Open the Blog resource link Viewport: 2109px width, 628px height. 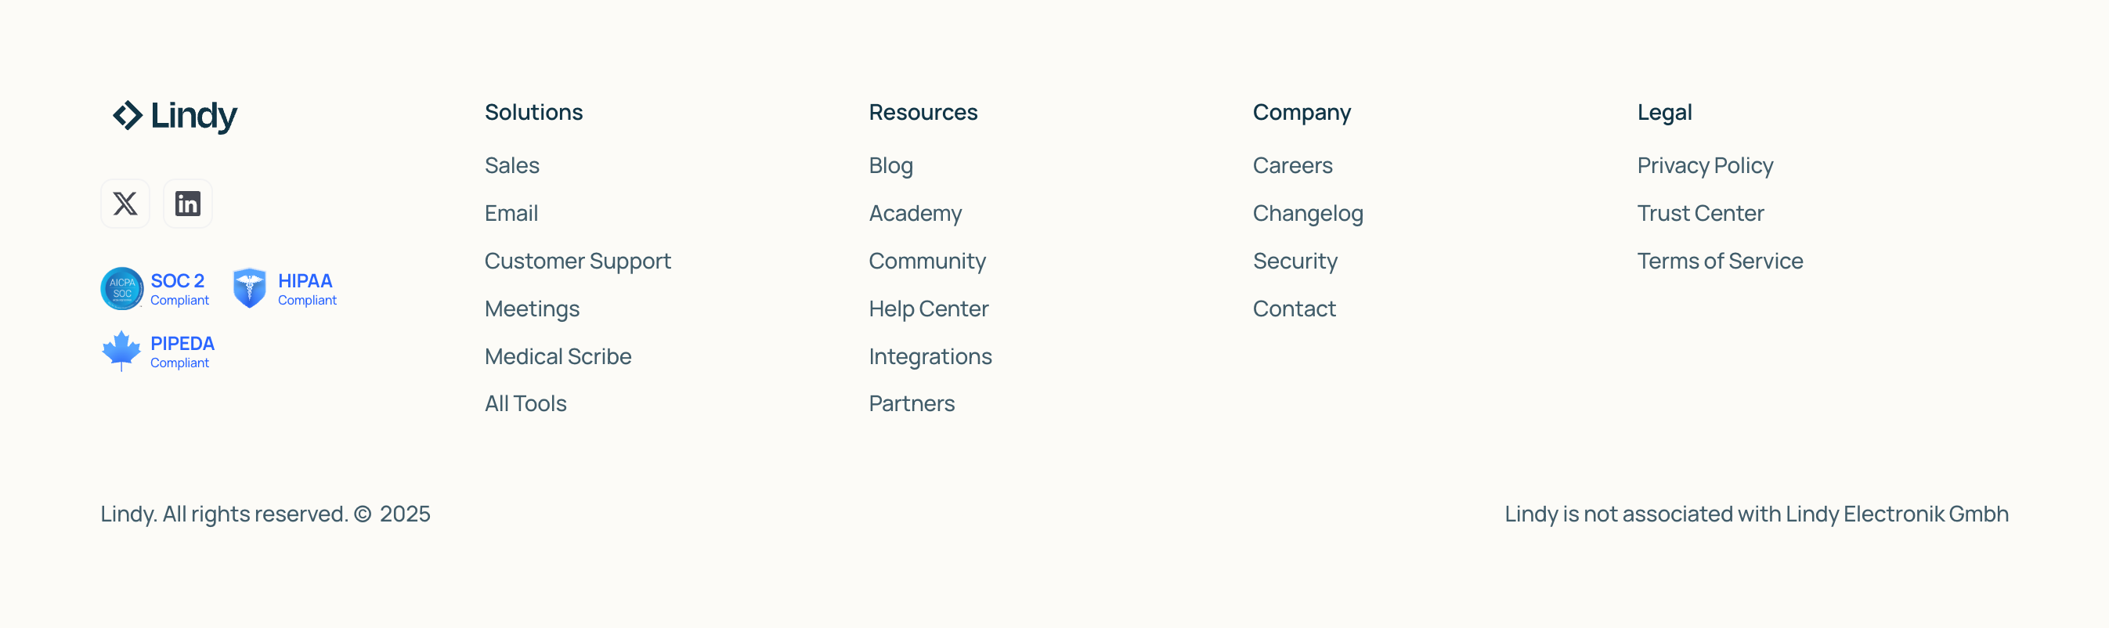click(890, 165)
